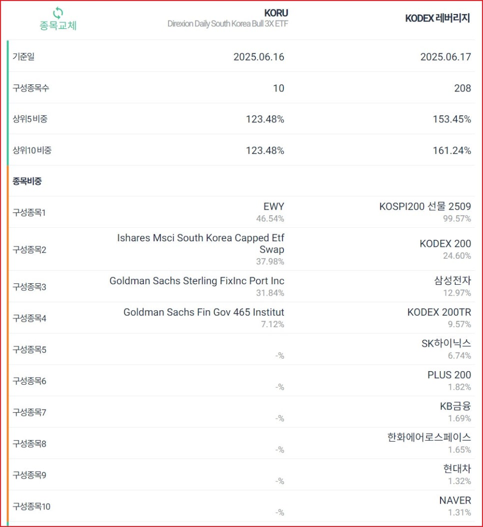The height and width of the screenshot is (527, 483).
Task: Open the KODEX 레버리지 ETF header
Action: [437, 18]
